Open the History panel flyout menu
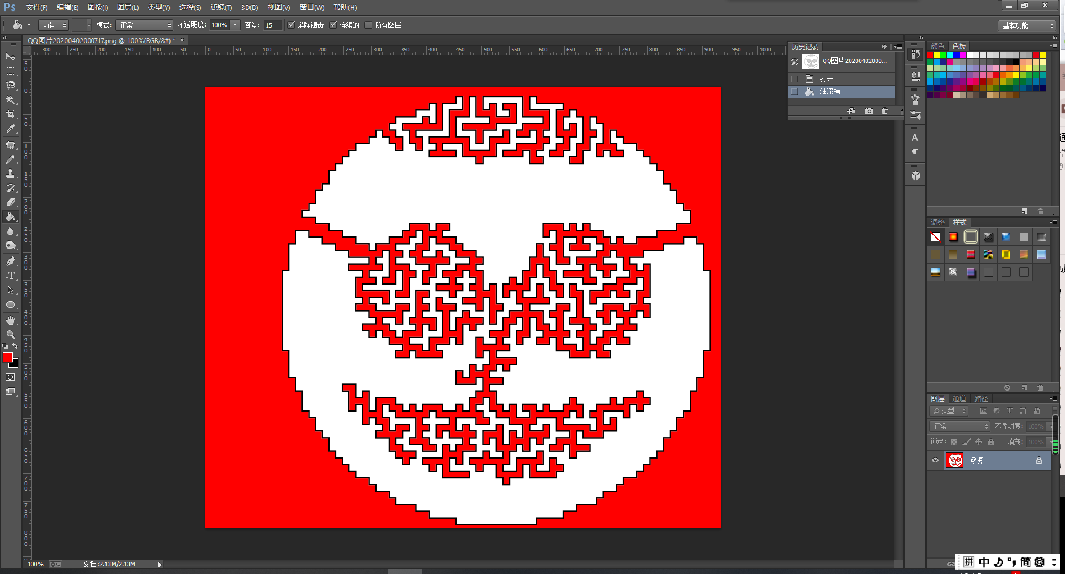The image size is (1065, 574). click(898, 47)
